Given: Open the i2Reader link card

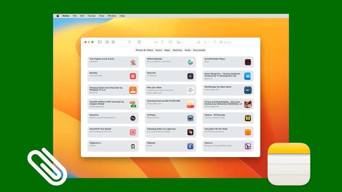Looking at the screenshot, I should click(171, 146).
